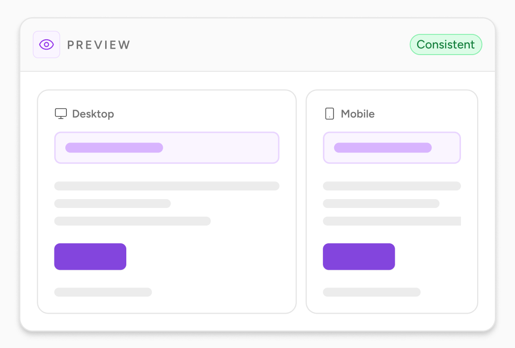Click the PREVIEW header title
Image resolution: width=515 pixels, height=348 pixels.
pos(99,45)
